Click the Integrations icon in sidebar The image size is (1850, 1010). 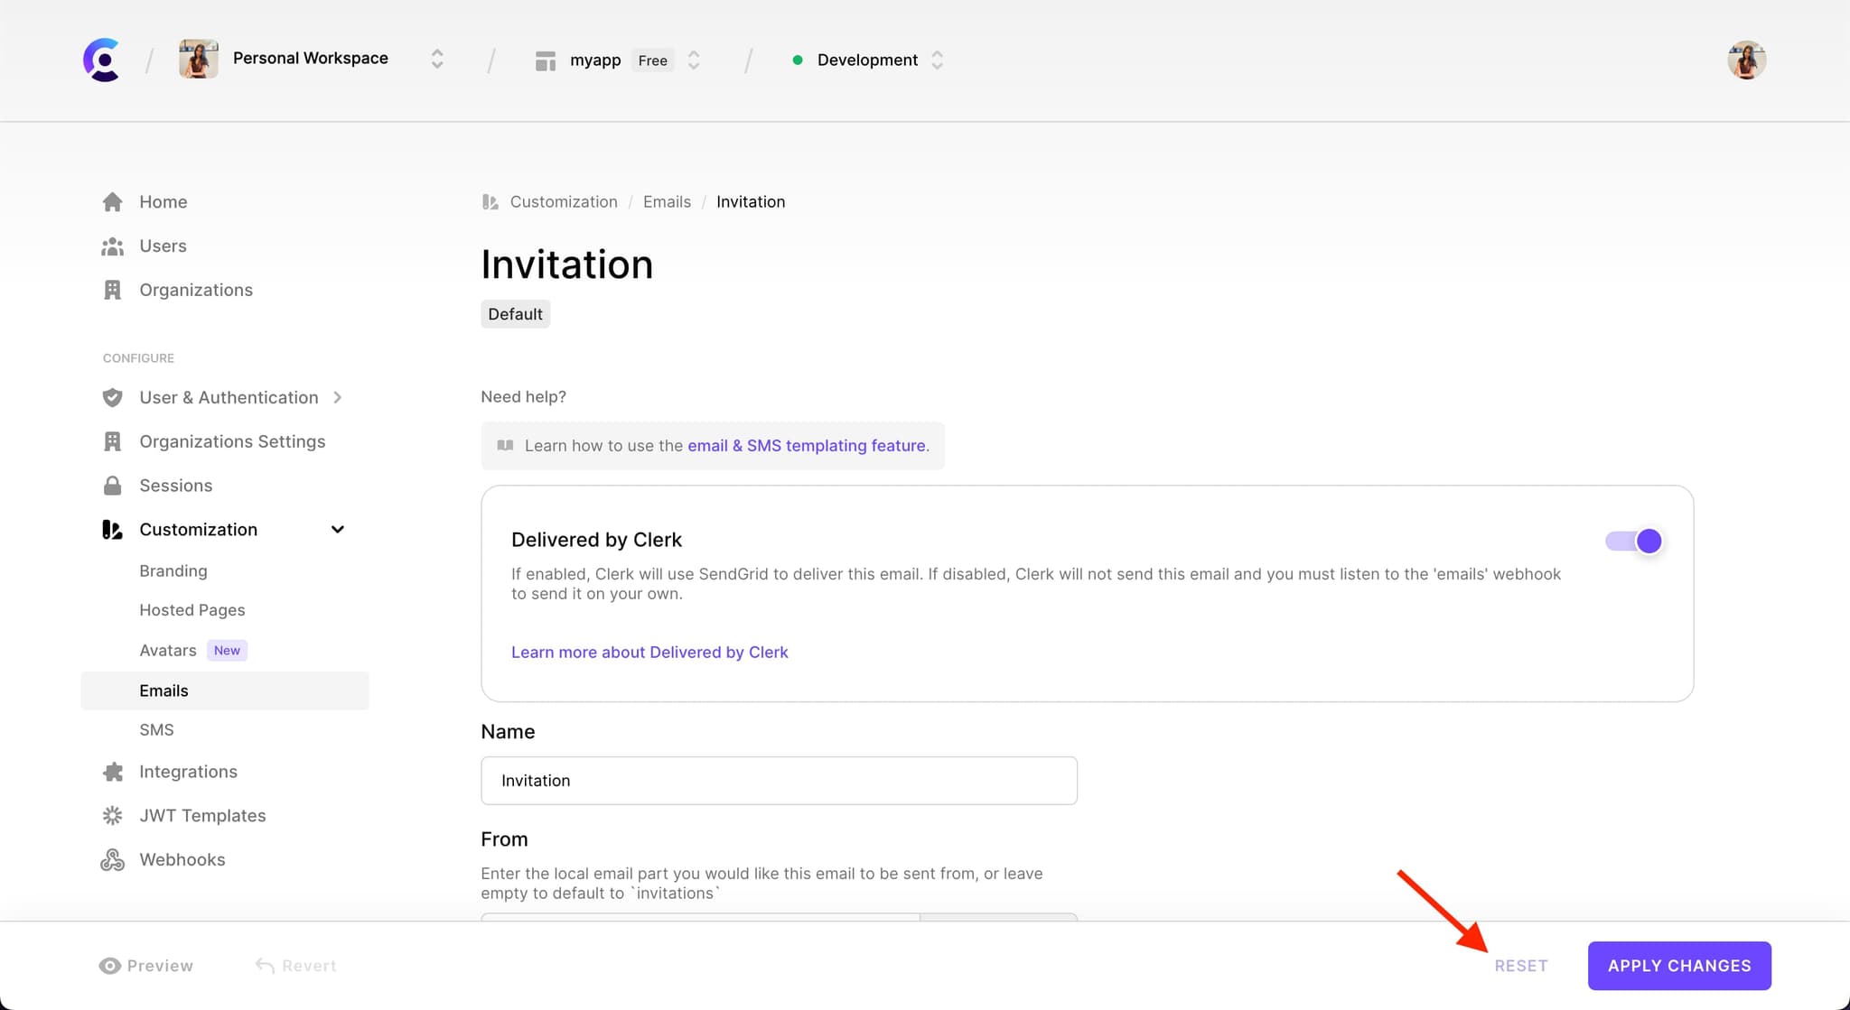(113, 771)
